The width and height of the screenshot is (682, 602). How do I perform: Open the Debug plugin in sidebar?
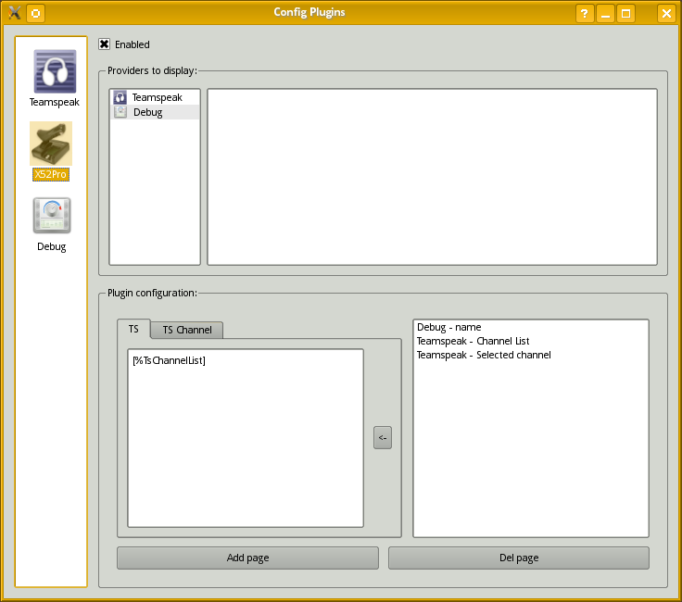pos(52,217)
